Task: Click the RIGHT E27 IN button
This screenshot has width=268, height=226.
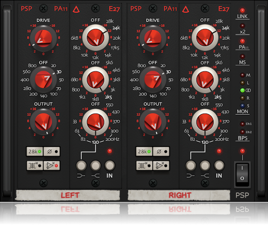Action: [219, 165]
